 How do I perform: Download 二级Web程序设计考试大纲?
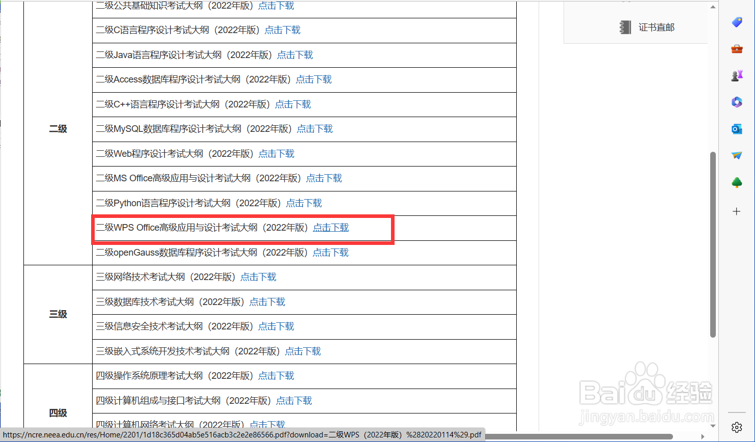[x=276, y=154]
